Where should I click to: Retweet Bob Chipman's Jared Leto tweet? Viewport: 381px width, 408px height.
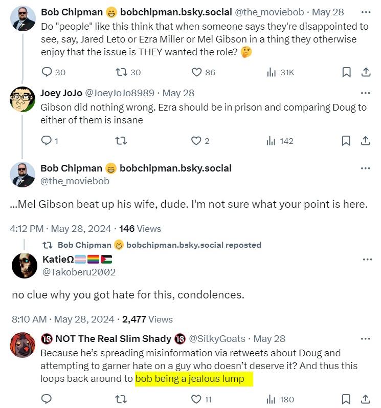coord(122,72)
